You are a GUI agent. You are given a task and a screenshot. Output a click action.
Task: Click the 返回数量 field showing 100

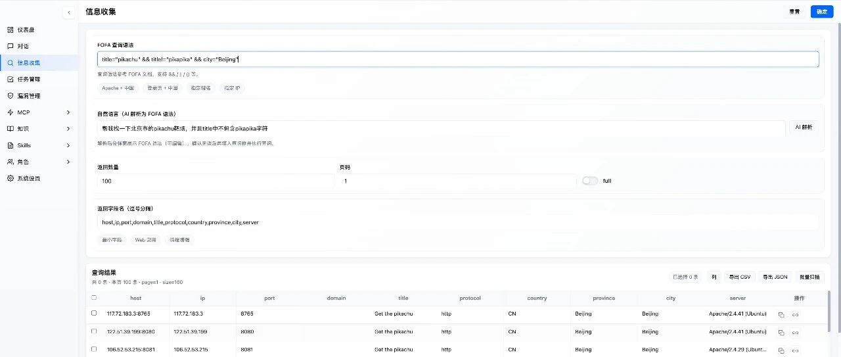pos(216,181)
